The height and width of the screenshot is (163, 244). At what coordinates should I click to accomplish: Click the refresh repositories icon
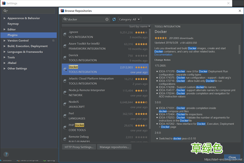(x=114, y=19)
